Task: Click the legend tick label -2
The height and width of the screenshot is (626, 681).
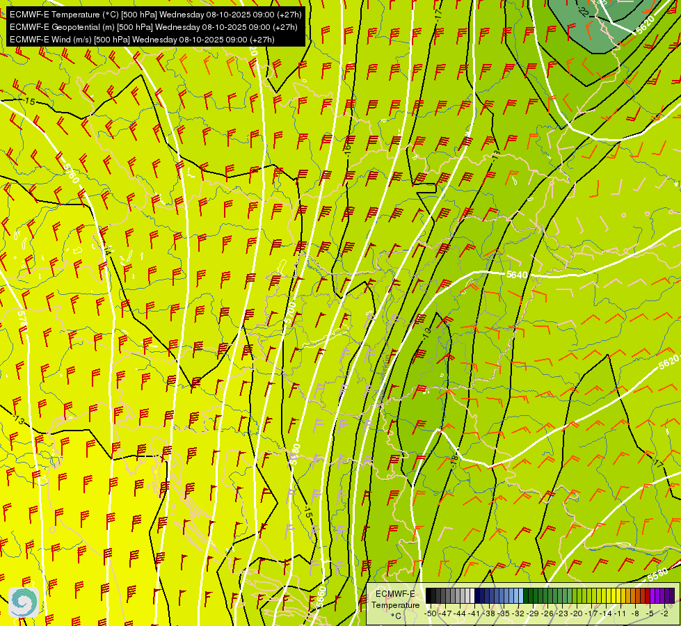Action: click(x=664, y=613)
